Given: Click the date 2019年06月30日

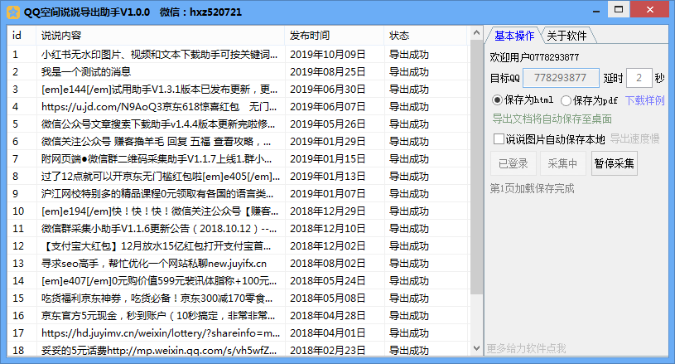Looking at the screenshot, I should click(328, 90).
